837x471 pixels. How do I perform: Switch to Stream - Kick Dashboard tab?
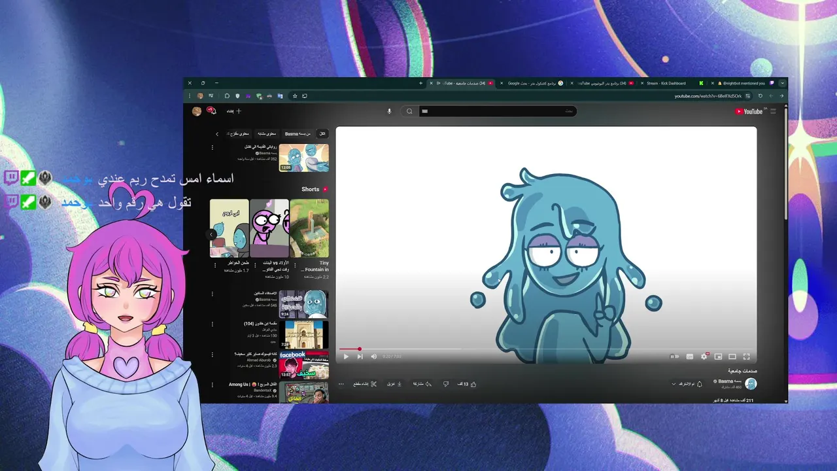672,83
